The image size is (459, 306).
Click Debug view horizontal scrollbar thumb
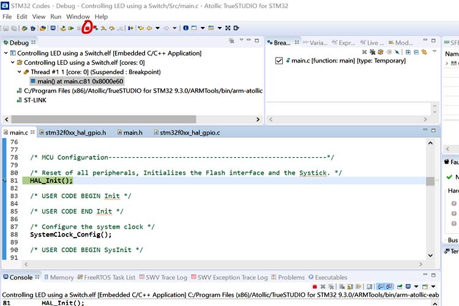click(103, 119)
